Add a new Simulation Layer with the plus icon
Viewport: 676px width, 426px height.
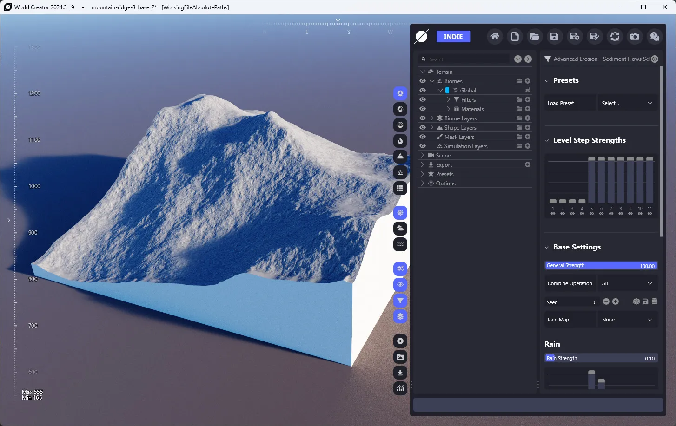(x=528, y=146)
